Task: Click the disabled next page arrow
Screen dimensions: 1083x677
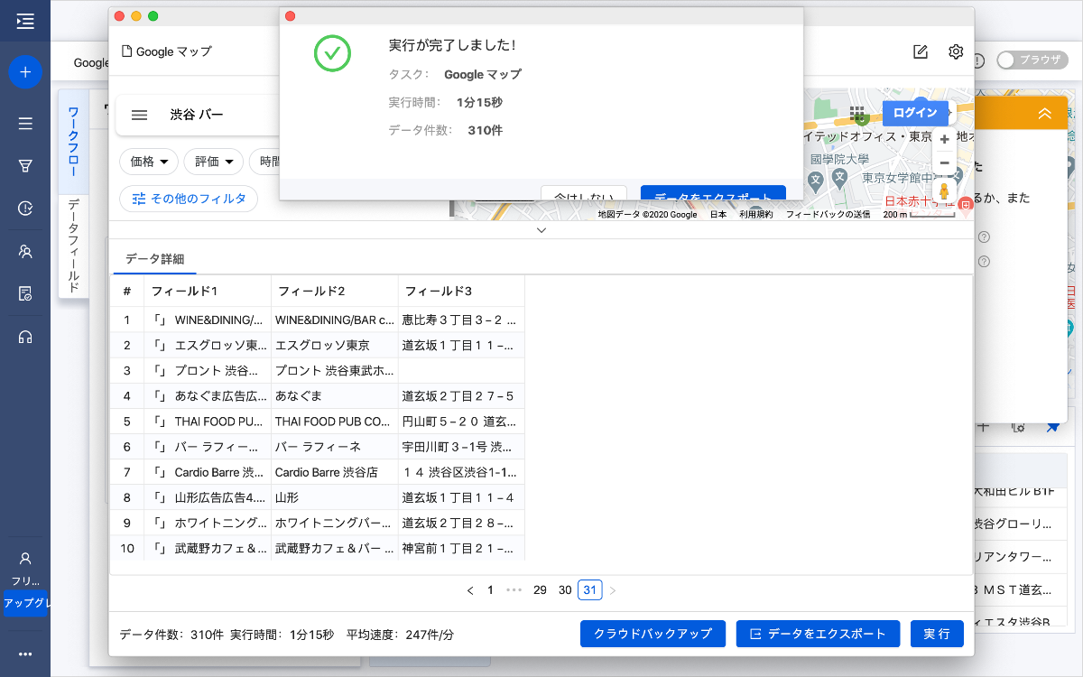Action: click(613, 590)
